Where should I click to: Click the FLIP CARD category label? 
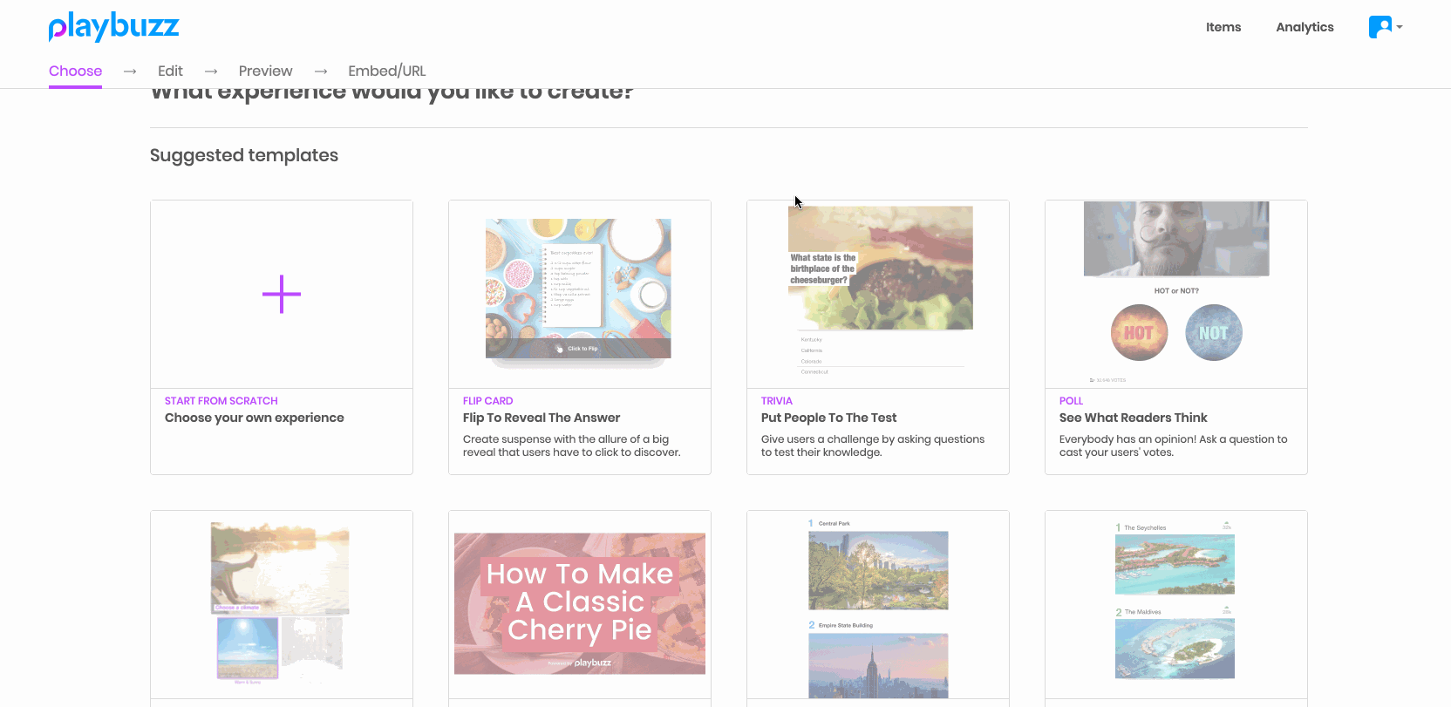coord(488,401)
